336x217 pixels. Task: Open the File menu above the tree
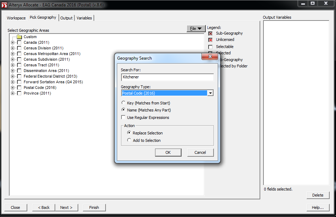point(196,29)
